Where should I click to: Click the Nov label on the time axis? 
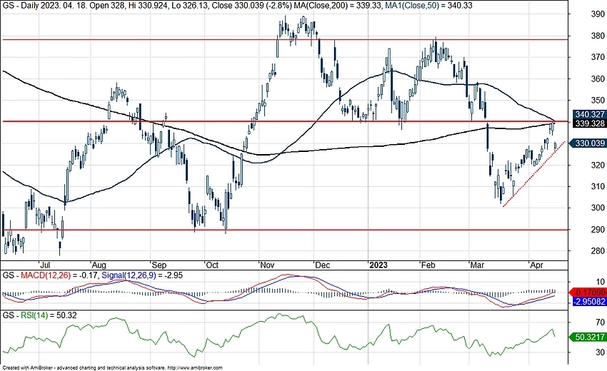pyautogui.click(x=267, y=265)
